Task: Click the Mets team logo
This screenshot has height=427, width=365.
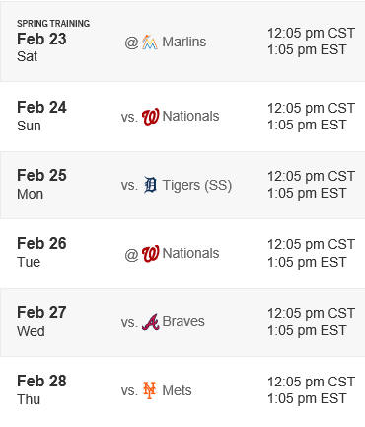Action: pyautogui.click(x=150, y=390)
